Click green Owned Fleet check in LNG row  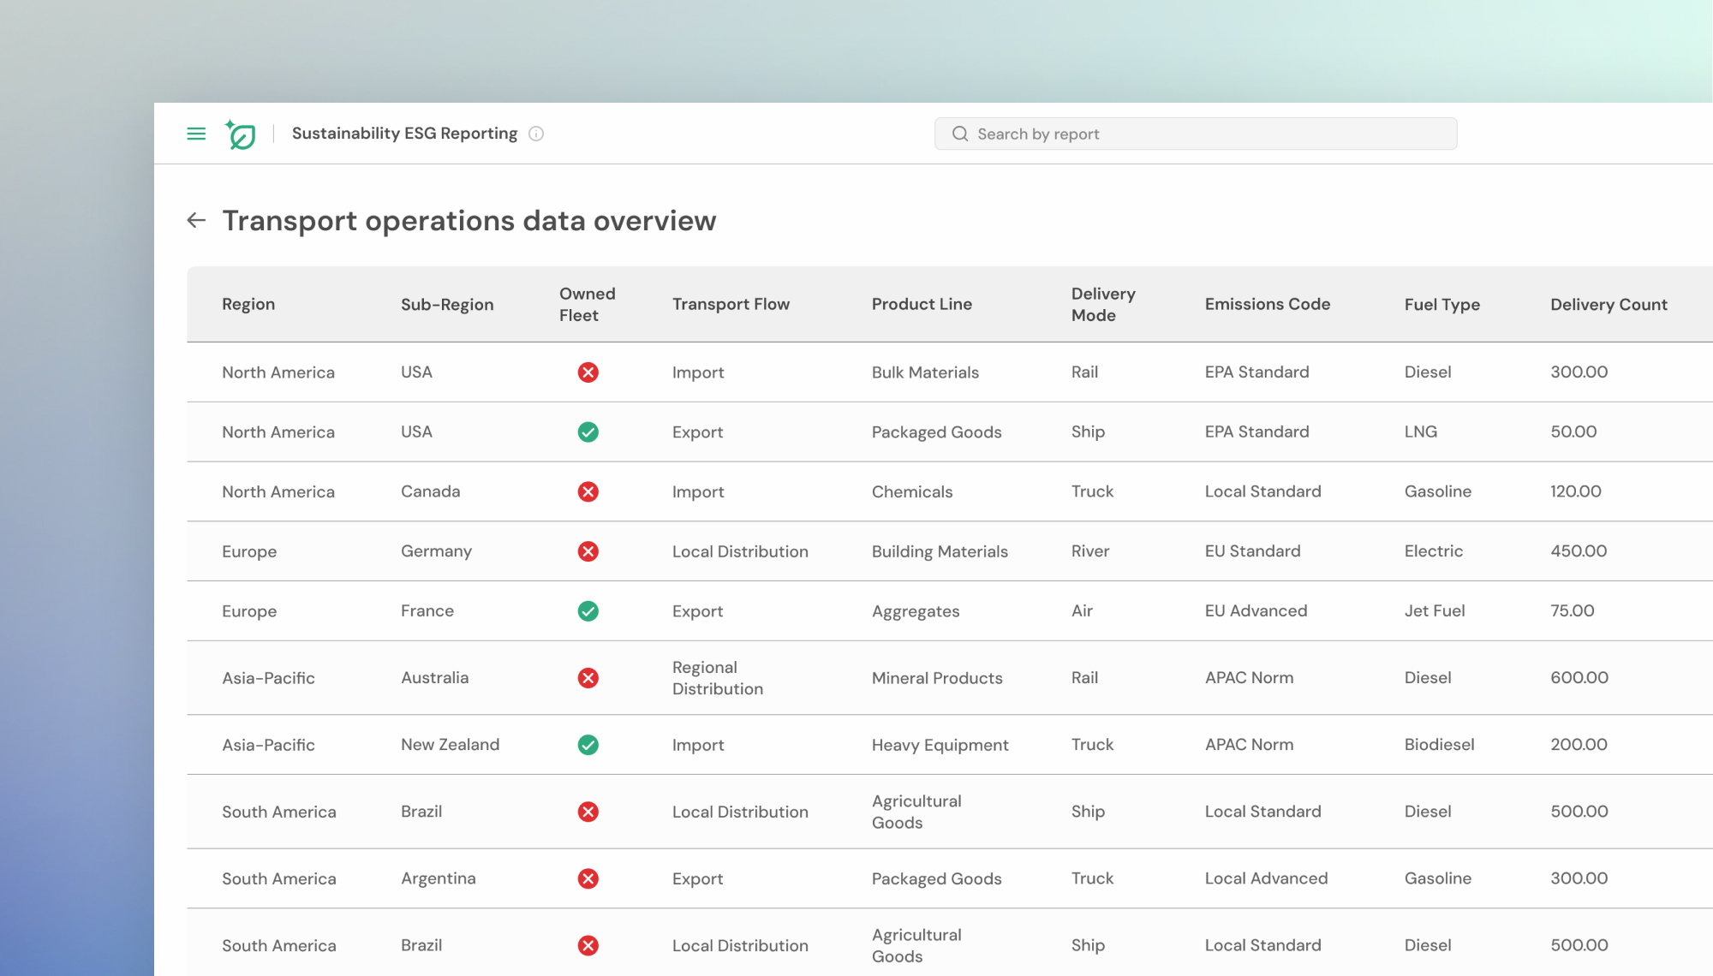[588, 432]
